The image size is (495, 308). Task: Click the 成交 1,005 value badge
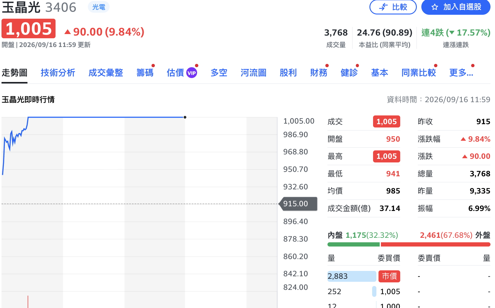(387, 122)
